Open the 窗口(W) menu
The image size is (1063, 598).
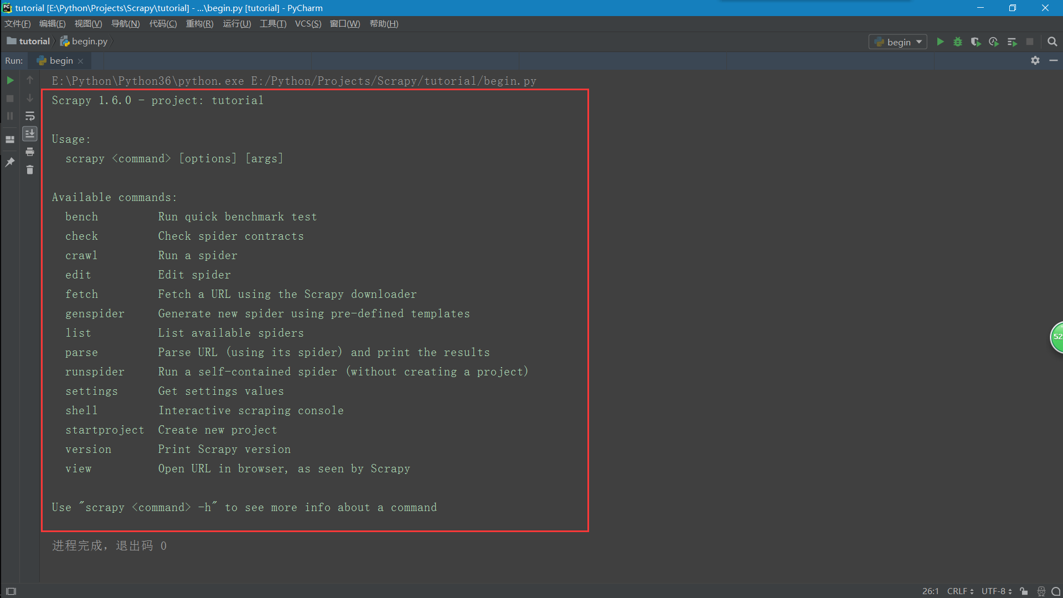coord(344,23)
